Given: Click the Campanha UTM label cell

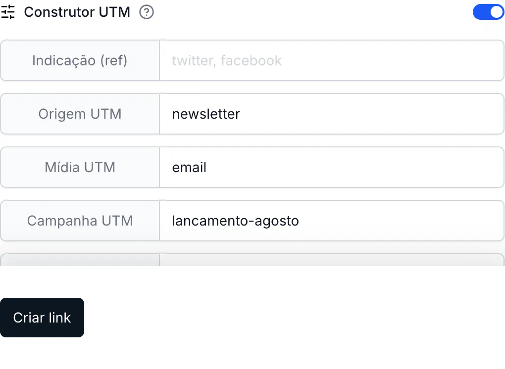Looking at the screenshot, I should [x=80, y=221].
